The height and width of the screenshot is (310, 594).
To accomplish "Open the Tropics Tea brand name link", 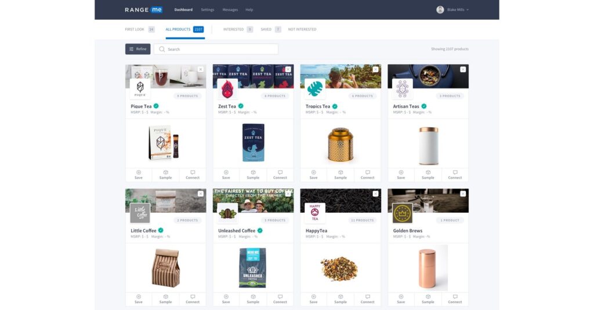I will click(x=318, y=106).
